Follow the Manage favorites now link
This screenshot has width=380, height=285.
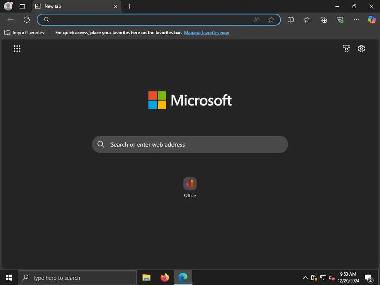(x=206, y=33)
